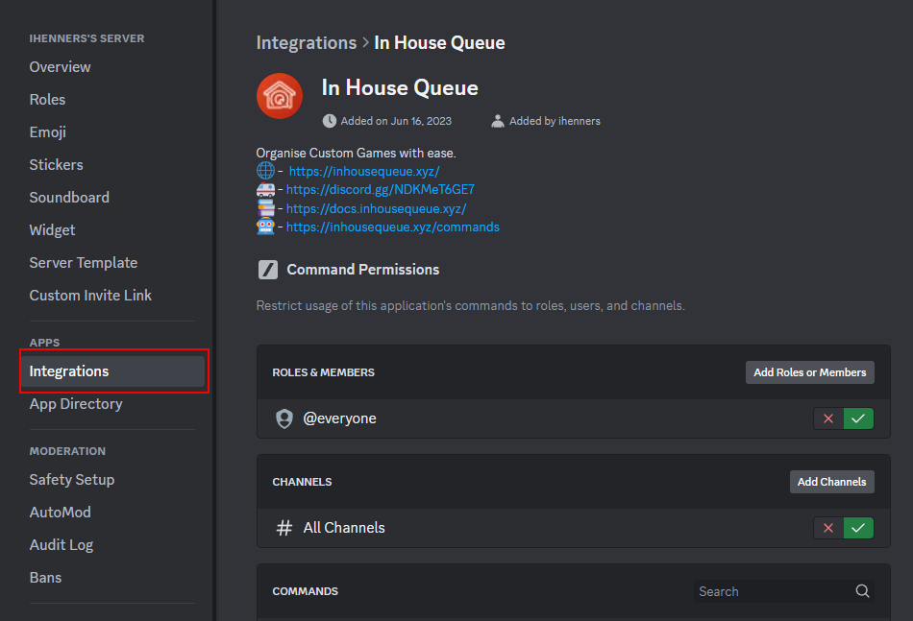The height and width of the screenshot is (621, 913).
Task: Allow command access for @everyone
Action: [858, 418]
